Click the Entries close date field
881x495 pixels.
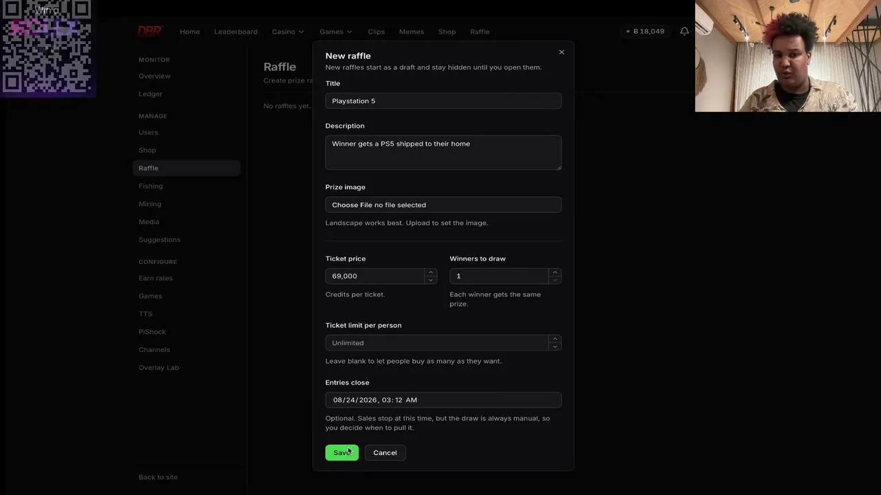click(443, 400)
